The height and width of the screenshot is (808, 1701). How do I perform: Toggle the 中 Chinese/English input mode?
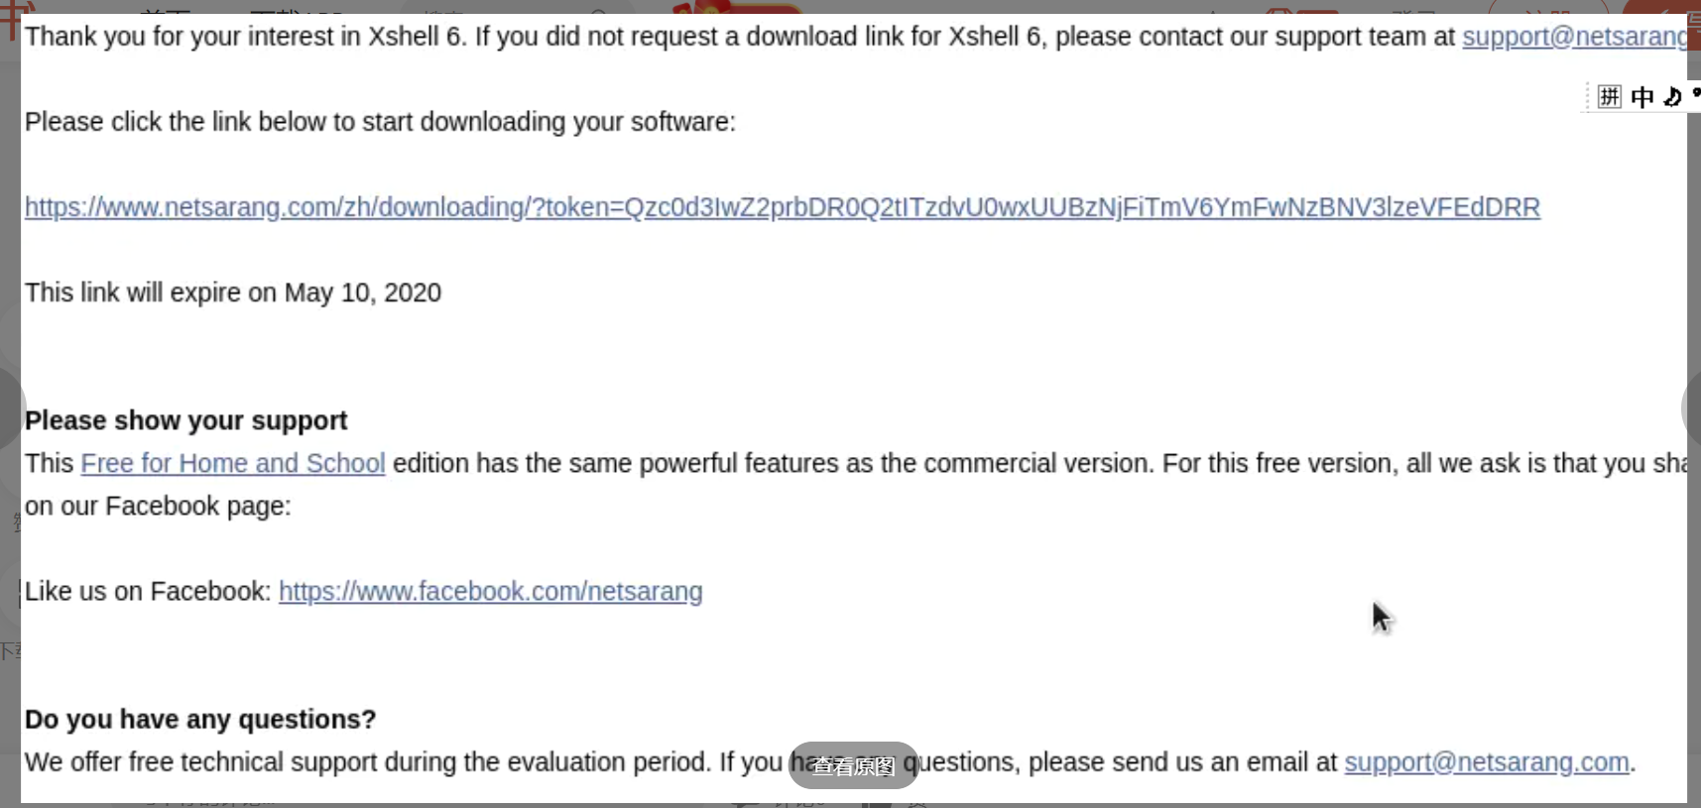[1642, 96]
